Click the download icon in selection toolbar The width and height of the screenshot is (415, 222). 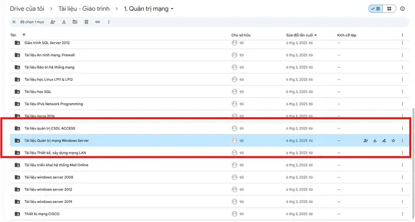point(64,22)
